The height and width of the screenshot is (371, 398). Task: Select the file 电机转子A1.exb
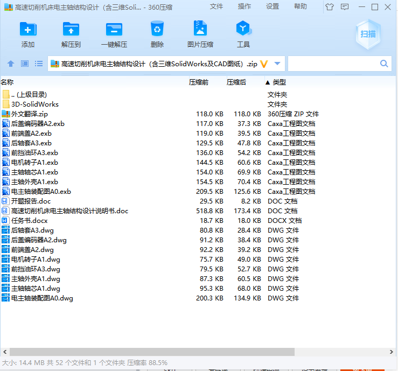click(34, 163)
